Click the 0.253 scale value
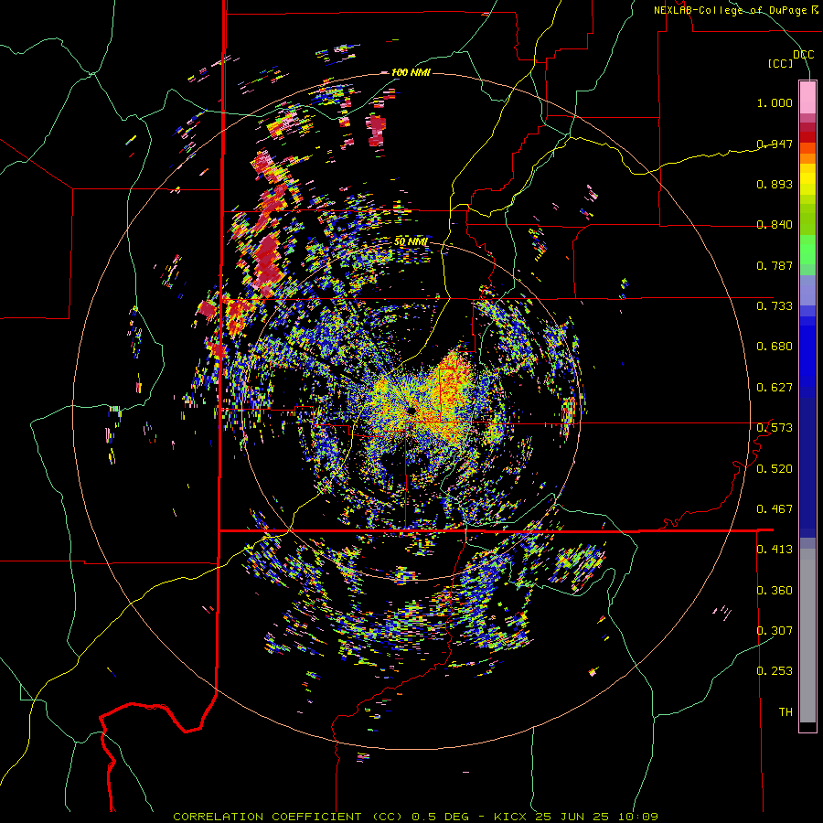This screenshot has height=823, width=823. [775, 671]
